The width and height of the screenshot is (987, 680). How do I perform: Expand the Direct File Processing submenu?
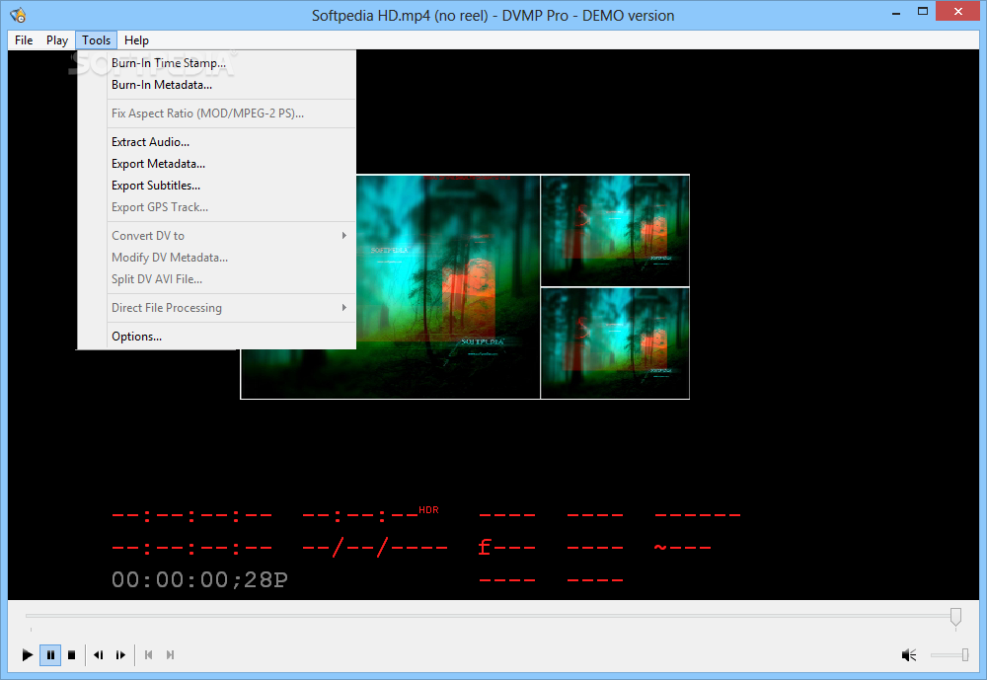point(216,308)
